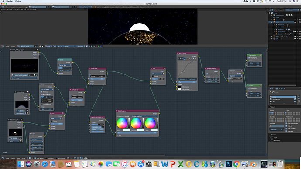Click the RGB Curves curve graph area
This screenshot has width=301, height=169.
[187, 69]
